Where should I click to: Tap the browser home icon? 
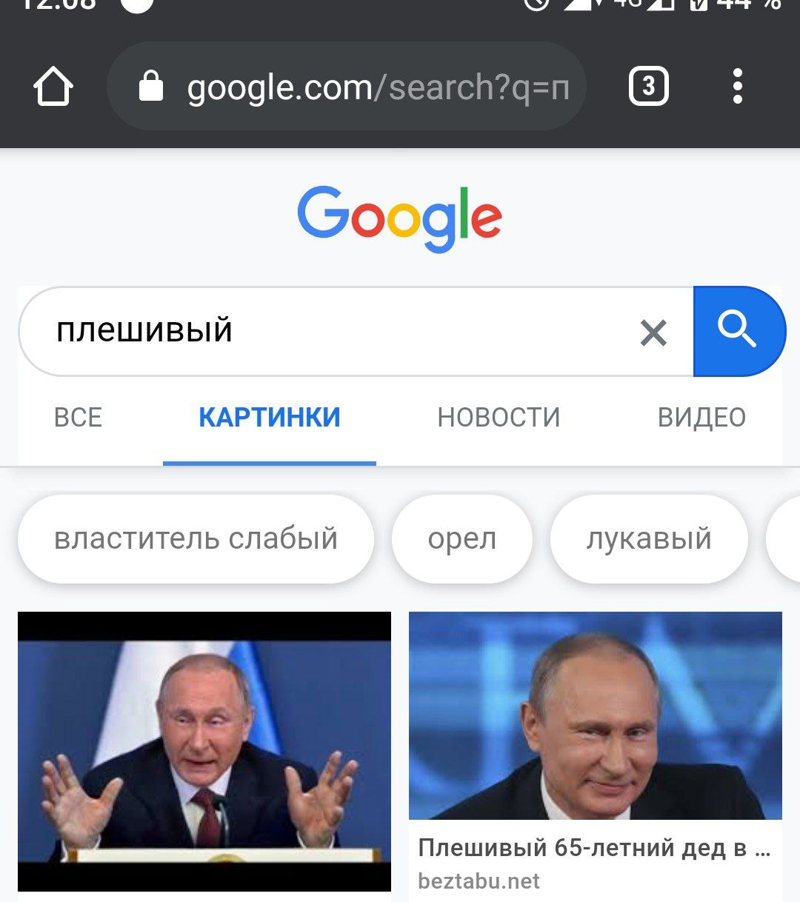click(x=53, y=87)
